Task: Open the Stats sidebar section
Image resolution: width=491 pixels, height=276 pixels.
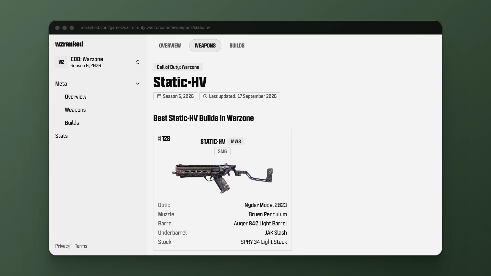Action: (61, 136)
